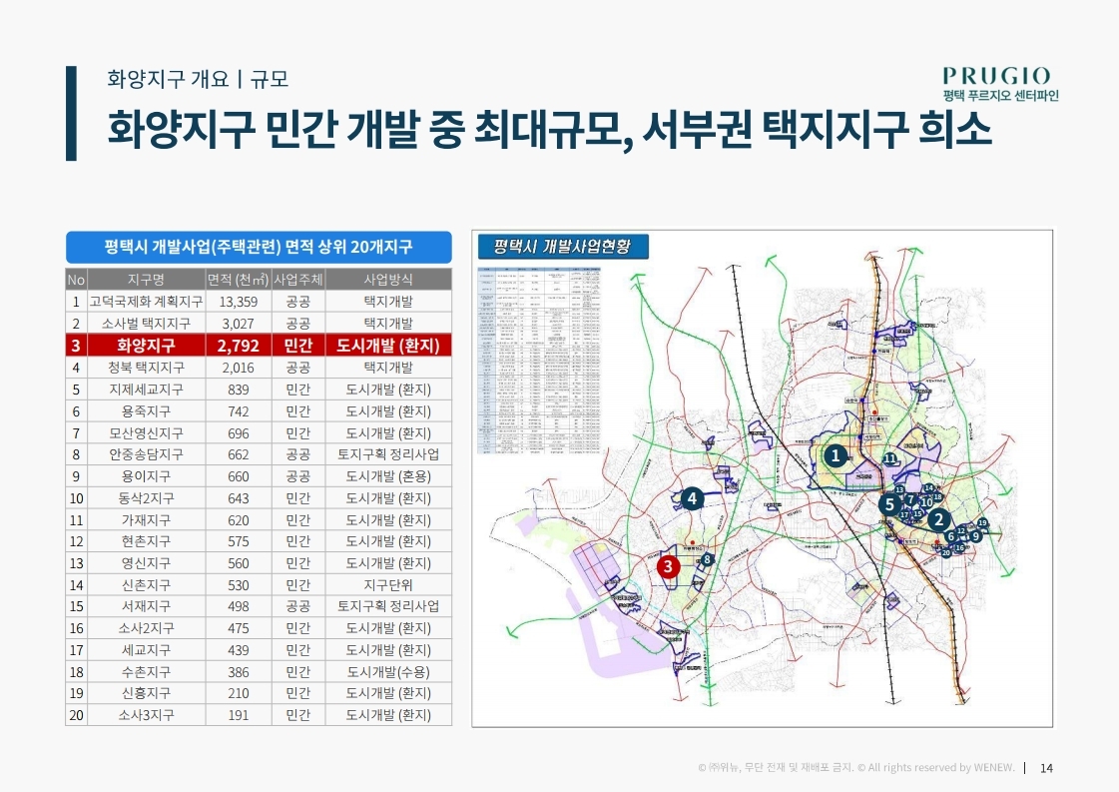The width and height of the screenshot is (1119, 792).
Task: Select the '신흥지구' cell
Action: click(147, 693)
